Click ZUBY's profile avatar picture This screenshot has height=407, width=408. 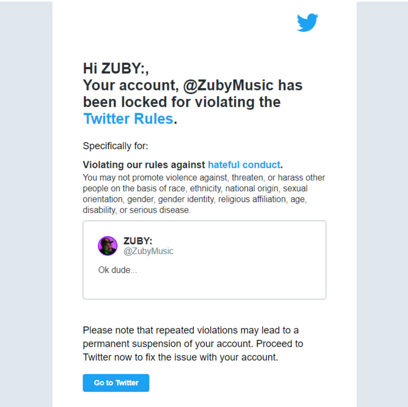point(108,246)
